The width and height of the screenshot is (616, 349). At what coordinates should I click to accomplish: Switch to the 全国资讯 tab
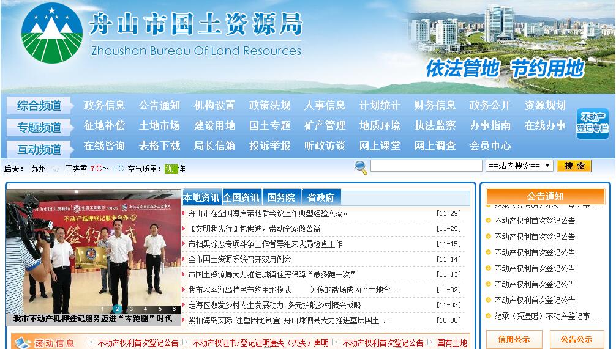click(241, 197)
